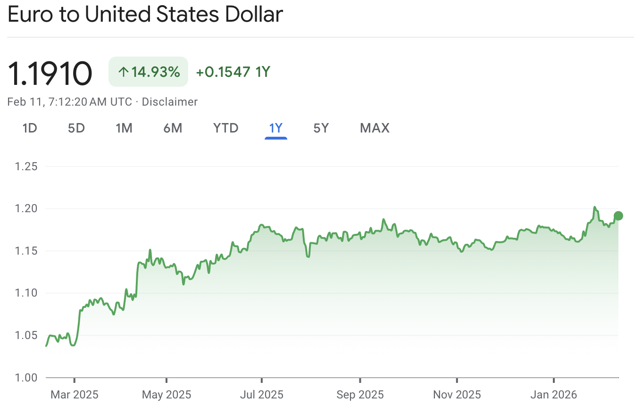Click the currently active 1Y tab
634x414 pixels.
[x=275, y=128]
